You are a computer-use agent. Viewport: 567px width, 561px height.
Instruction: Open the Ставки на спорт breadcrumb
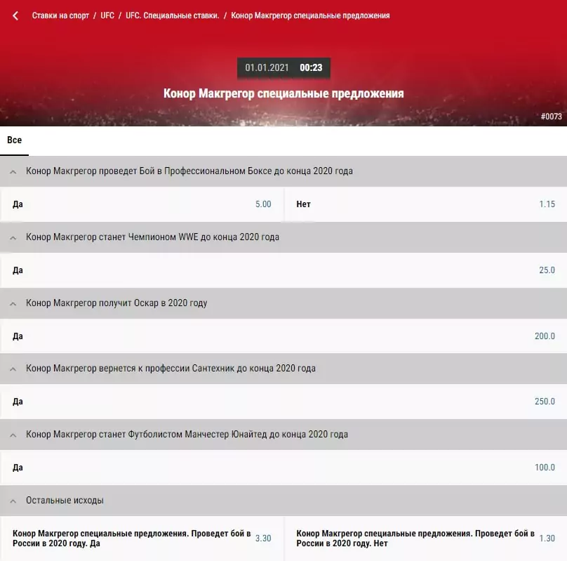pyautogui.click(x=60, y=15)
